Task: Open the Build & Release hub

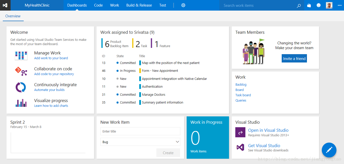Action: (139, 5)
